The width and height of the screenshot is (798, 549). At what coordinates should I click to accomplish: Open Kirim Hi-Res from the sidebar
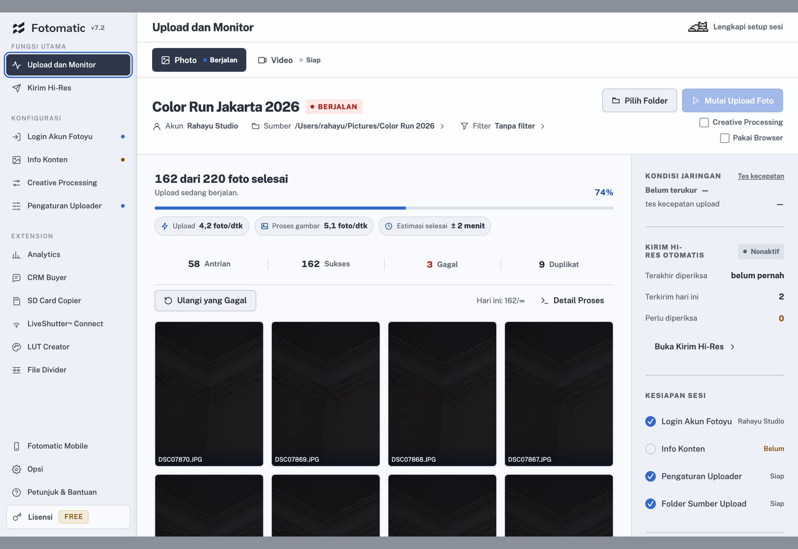[68, 88]
